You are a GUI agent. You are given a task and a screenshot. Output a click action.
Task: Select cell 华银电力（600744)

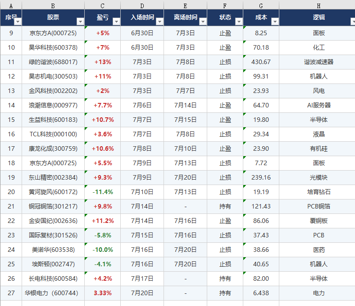53,293
